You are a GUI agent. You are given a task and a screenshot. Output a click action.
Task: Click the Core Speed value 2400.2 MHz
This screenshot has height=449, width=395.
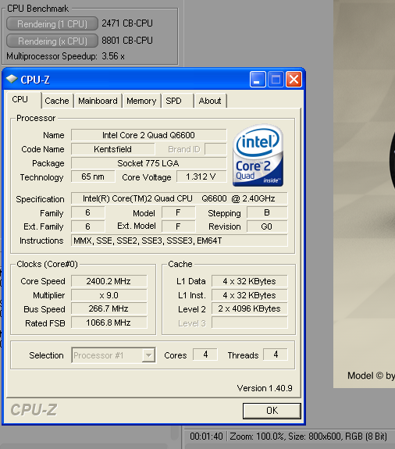(109, 281)
